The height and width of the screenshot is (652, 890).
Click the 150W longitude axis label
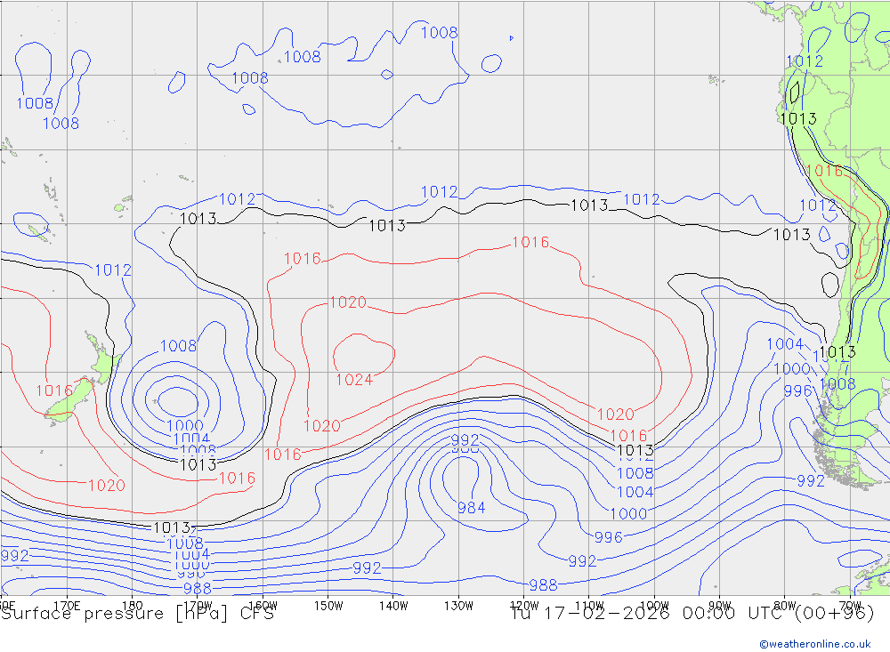328,606
